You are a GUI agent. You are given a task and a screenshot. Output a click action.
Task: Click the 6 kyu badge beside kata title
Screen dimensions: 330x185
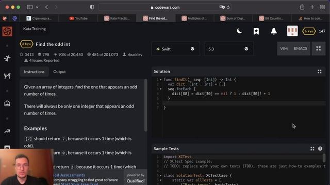[26, 44]
